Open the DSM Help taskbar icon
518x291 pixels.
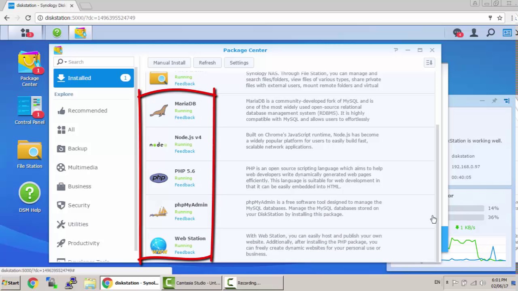(x=57, y=33)
